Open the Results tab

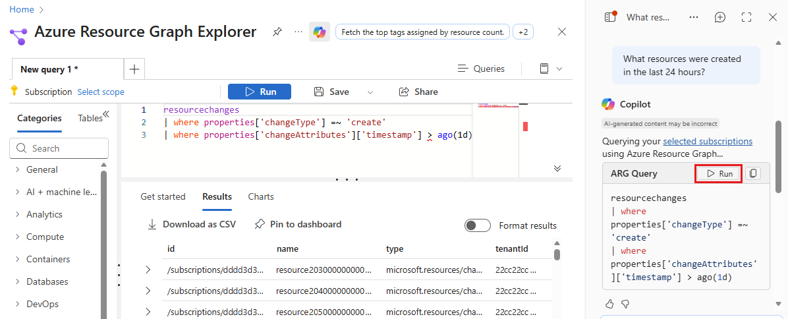[x=217, y=196]
